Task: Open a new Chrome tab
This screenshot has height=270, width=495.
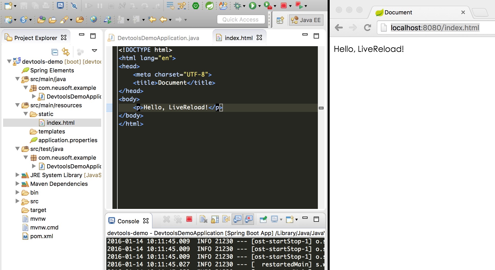Action: 480,12
